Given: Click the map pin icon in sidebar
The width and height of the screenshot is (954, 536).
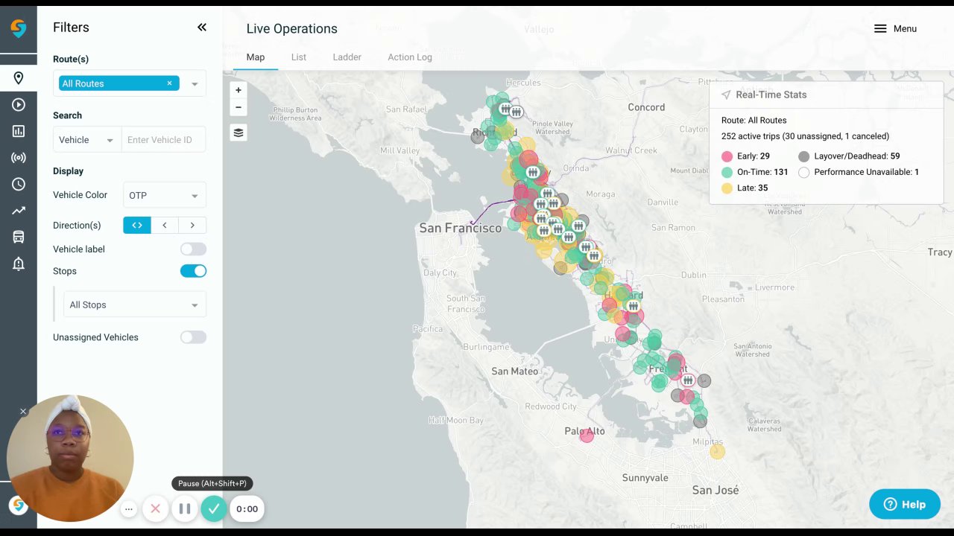Looking at the screenshot, I should (18, 78).
